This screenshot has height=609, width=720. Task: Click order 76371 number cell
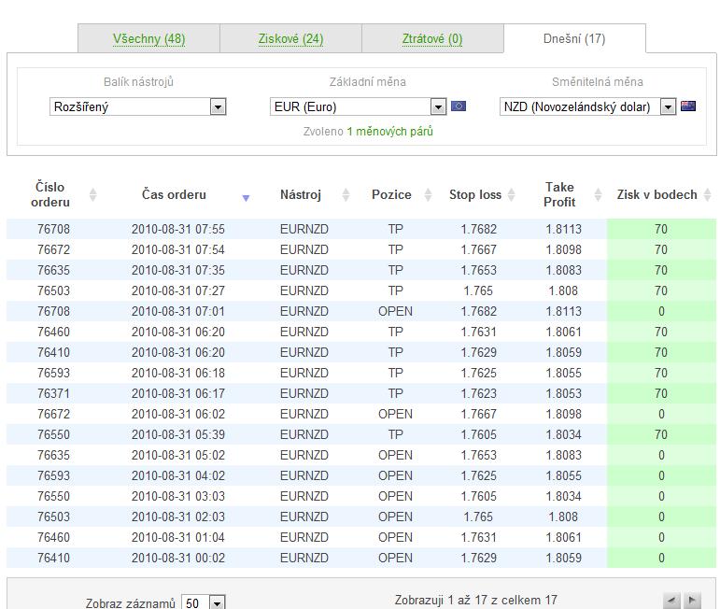54,393
